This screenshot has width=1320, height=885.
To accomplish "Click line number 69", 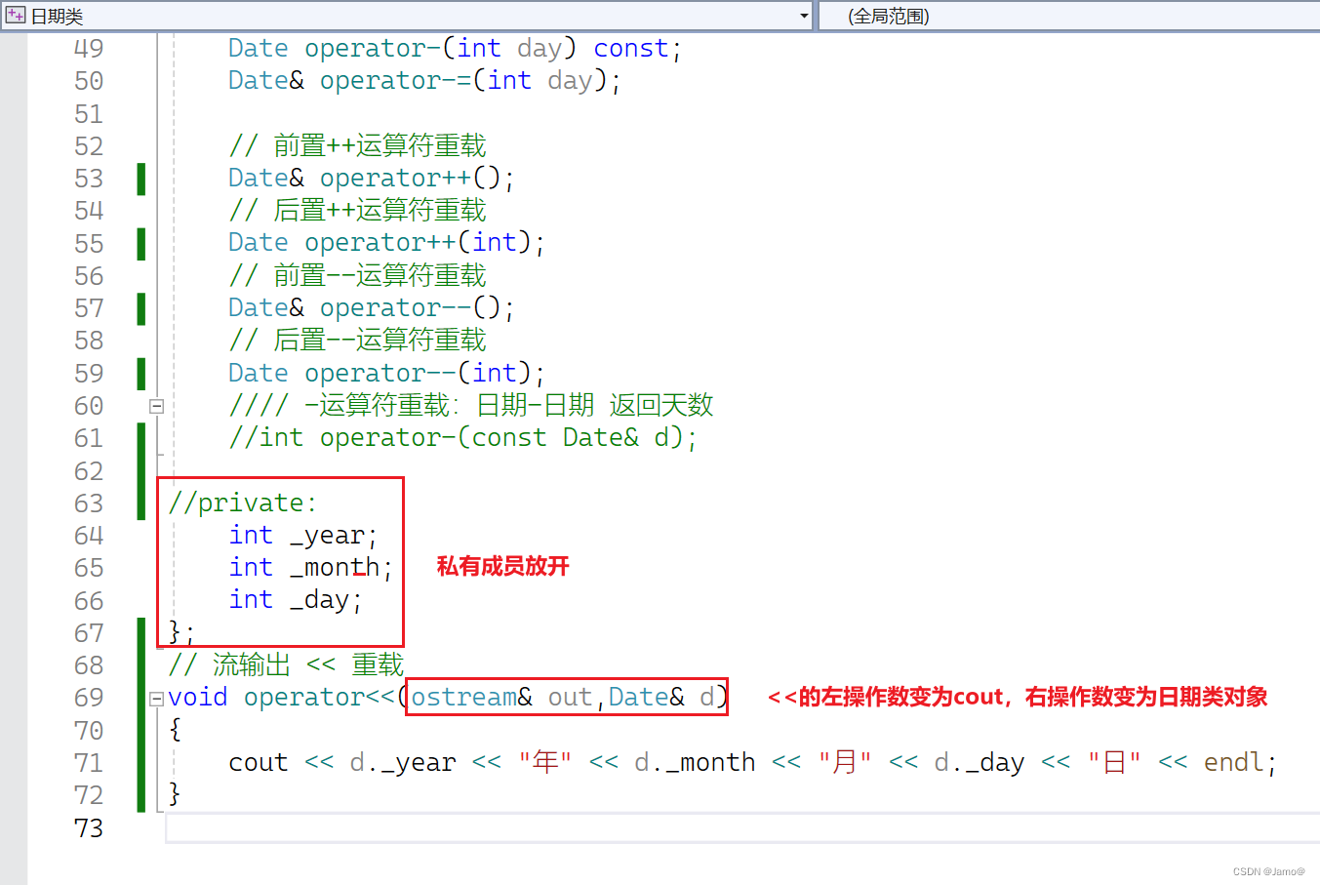I will pos(88,698).
